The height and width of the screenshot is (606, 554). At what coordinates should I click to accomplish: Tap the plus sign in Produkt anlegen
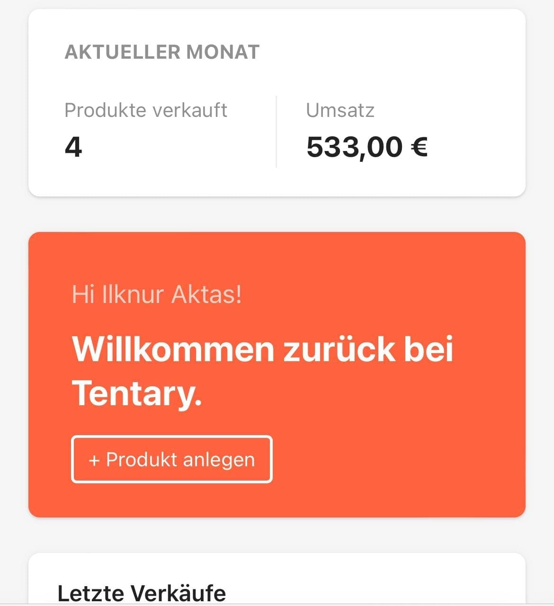(94, 460)
